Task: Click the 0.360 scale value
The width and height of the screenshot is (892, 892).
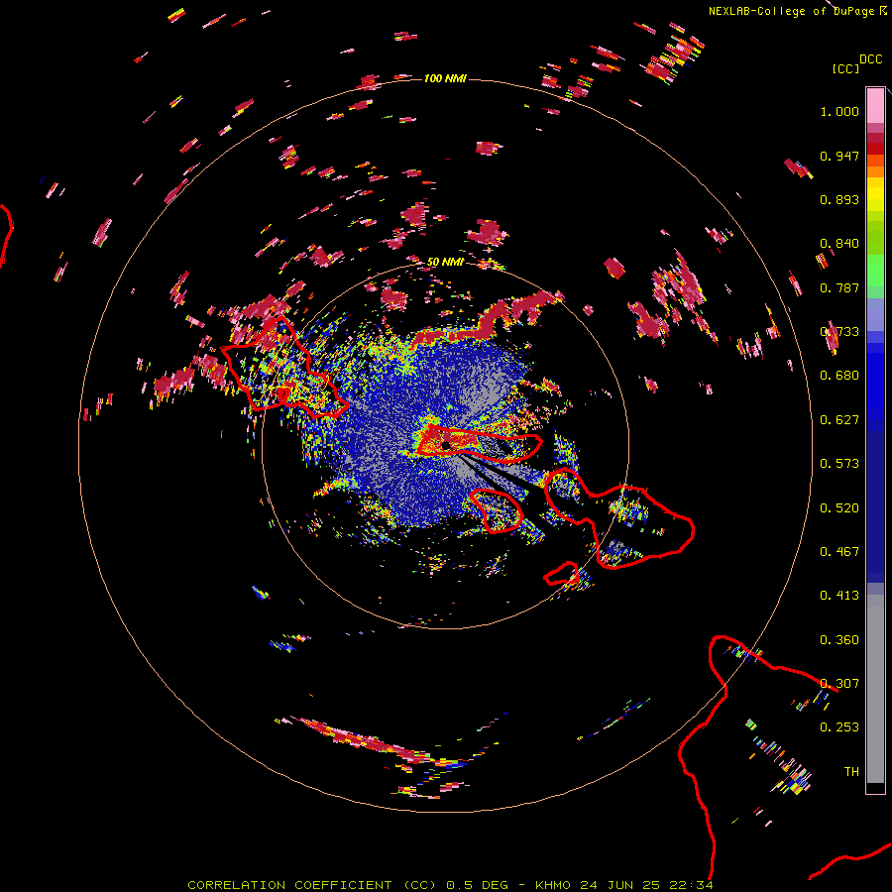Action: (839, 640)
